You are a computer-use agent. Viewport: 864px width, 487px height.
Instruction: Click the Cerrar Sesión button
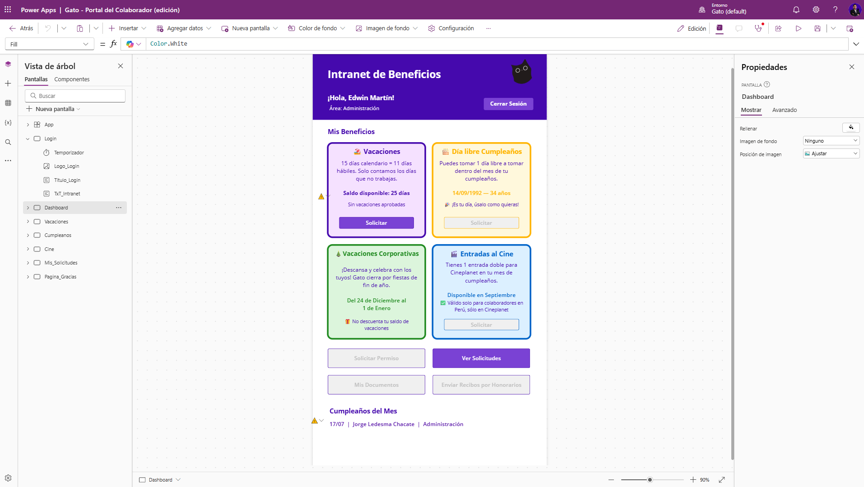point(508,104)
